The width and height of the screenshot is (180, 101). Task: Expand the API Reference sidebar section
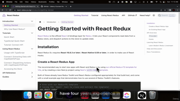pyautogui.click(x=32, y=73)
